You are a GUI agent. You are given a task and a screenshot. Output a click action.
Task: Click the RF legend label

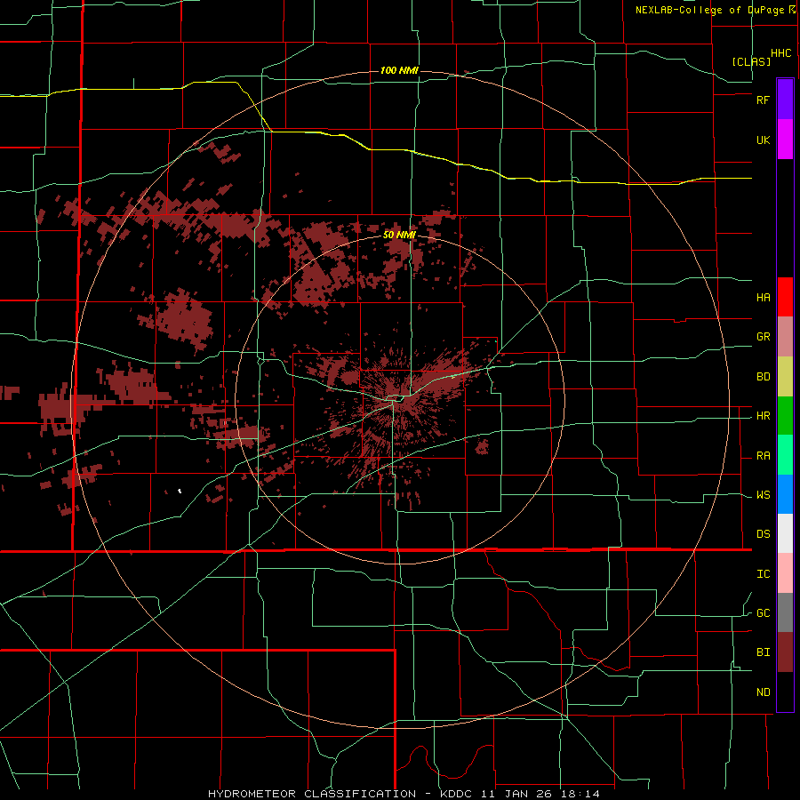(x=763, y=100)
